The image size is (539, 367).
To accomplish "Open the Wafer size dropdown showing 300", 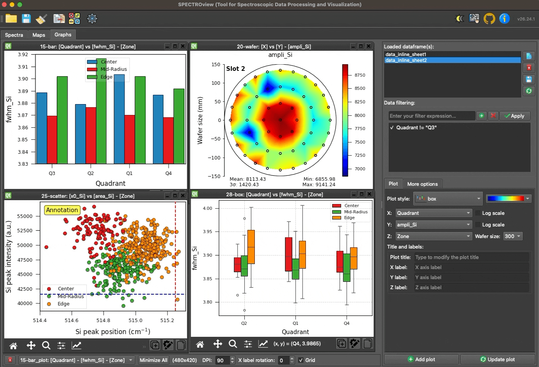I will coord(513,236).
